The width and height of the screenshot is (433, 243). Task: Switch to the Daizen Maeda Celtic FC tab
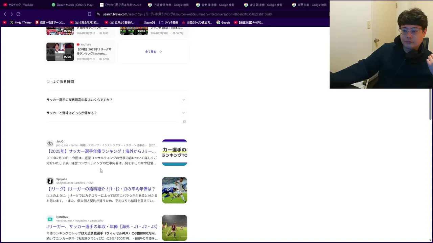click(x=72, y=5)
